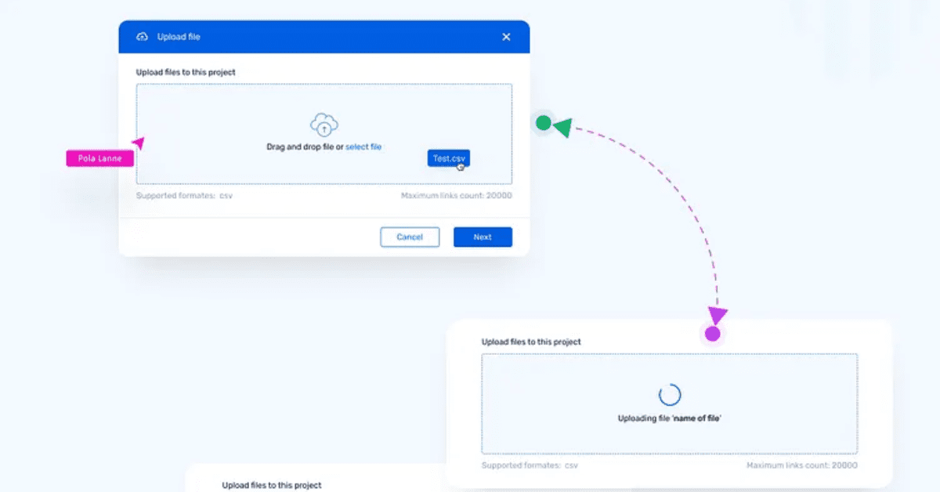Click the cloud icon in the dialog title bar

pos(141,36)
